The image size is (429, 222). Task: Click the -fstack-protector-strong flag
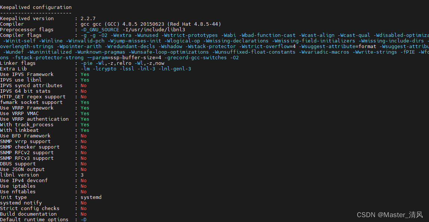point(48,58)
